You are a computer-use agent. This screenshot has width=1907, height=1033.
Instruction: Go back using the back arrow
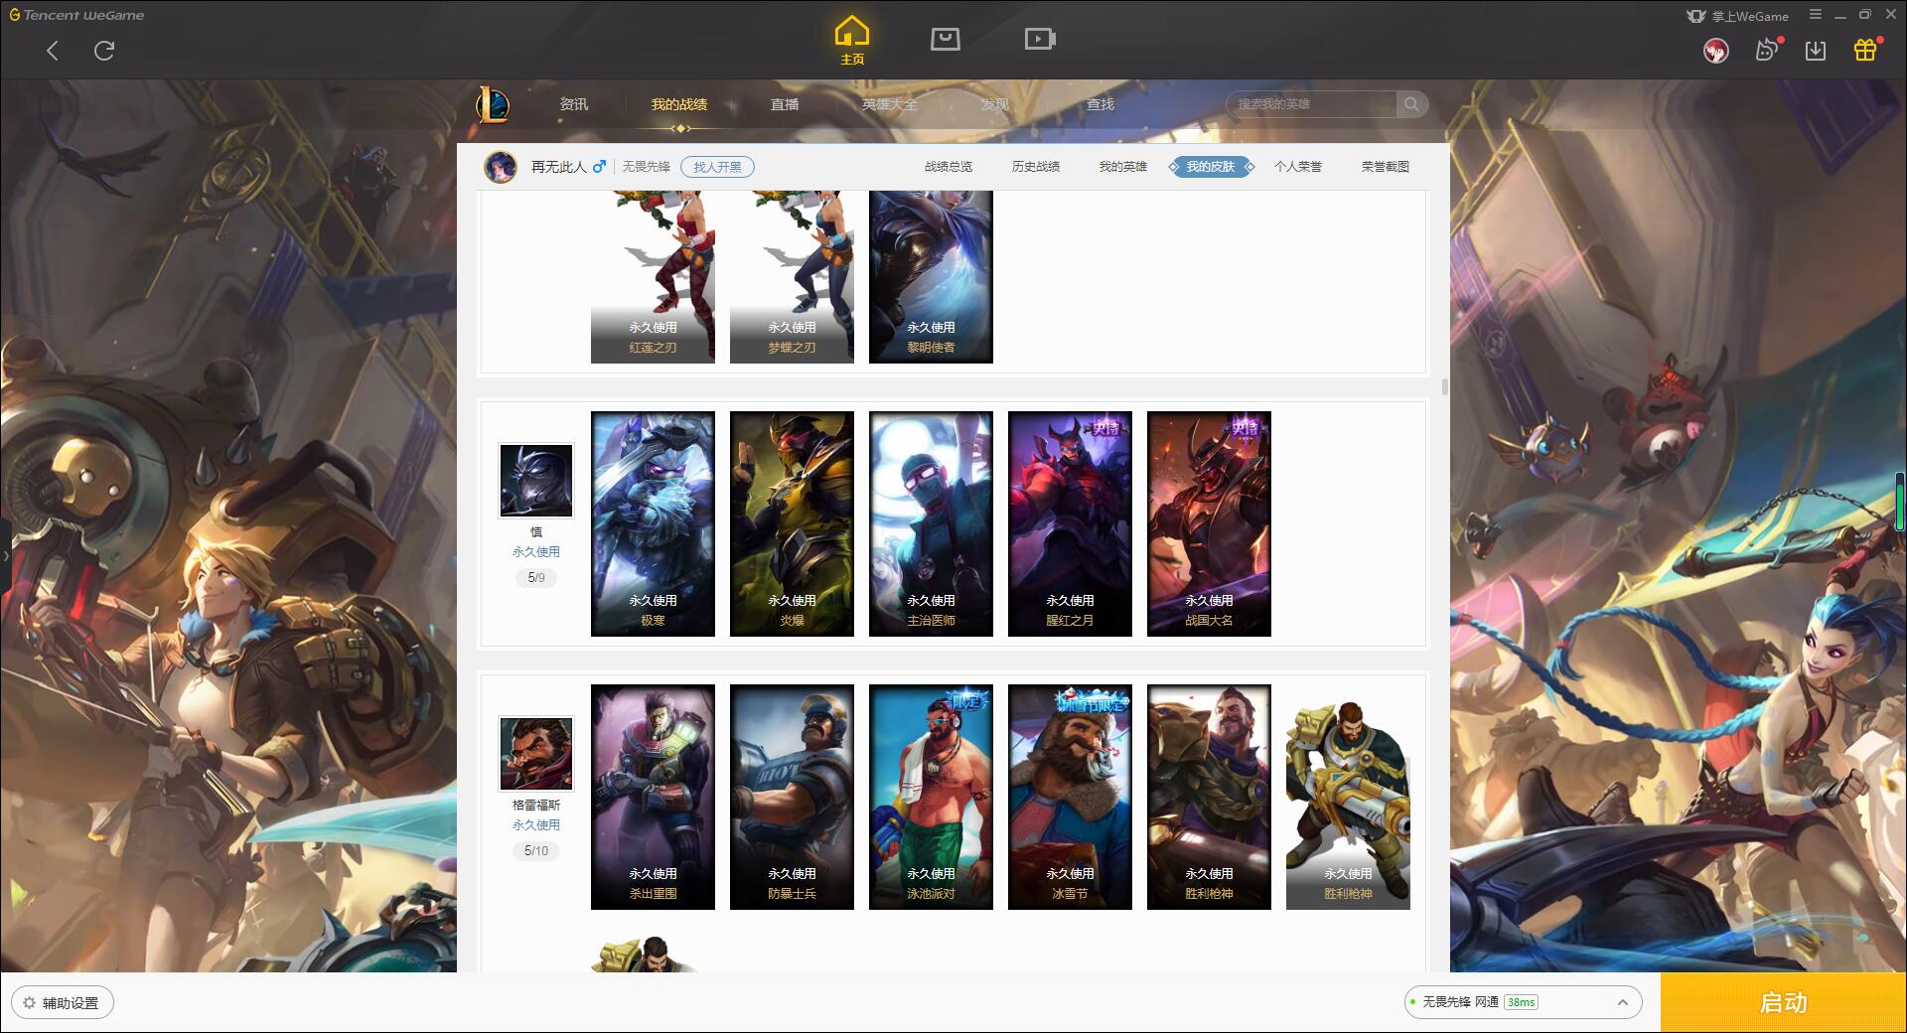(x=53, y=51)
